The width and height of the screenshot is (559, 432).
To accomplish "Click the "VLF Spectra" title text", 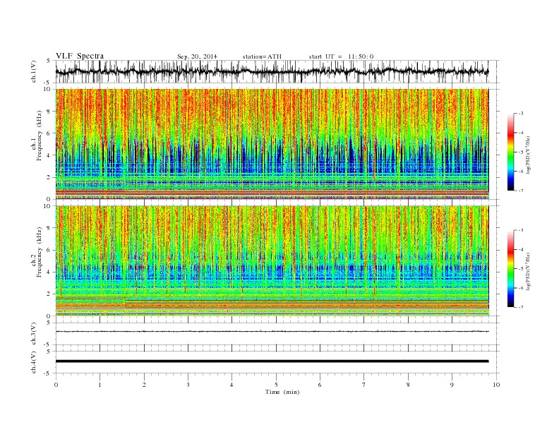I will click(80, 56).
